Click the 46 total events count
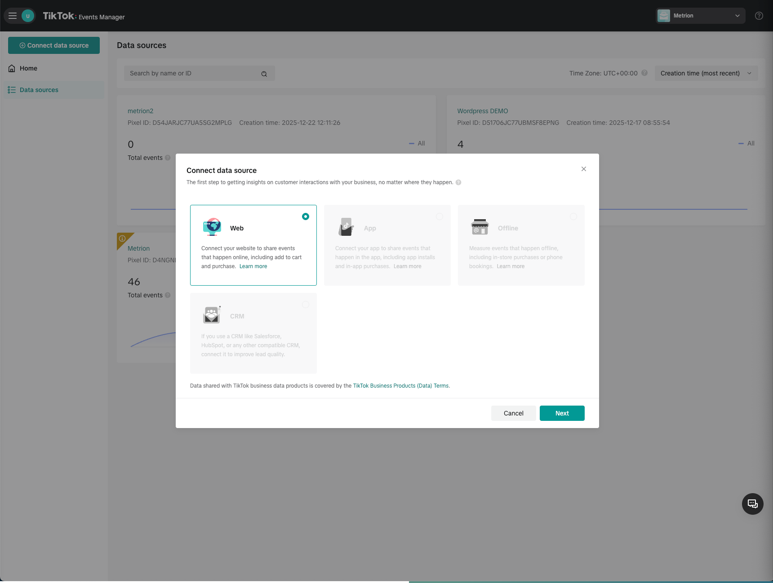 134,282
